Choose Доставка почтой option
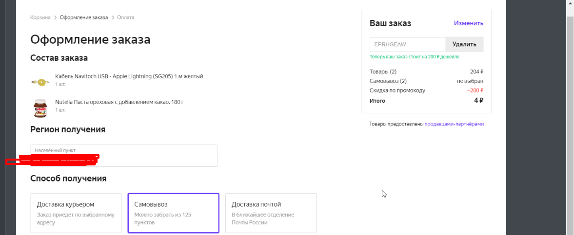This screenshot has height=235, width=574. (x=271, y=213)
